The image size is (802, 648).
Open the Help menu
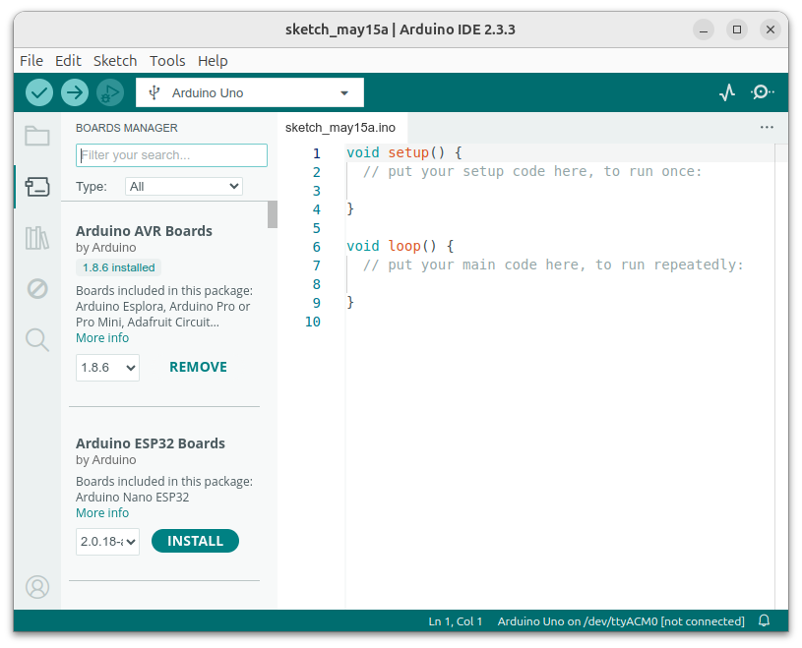pos(213,61)
